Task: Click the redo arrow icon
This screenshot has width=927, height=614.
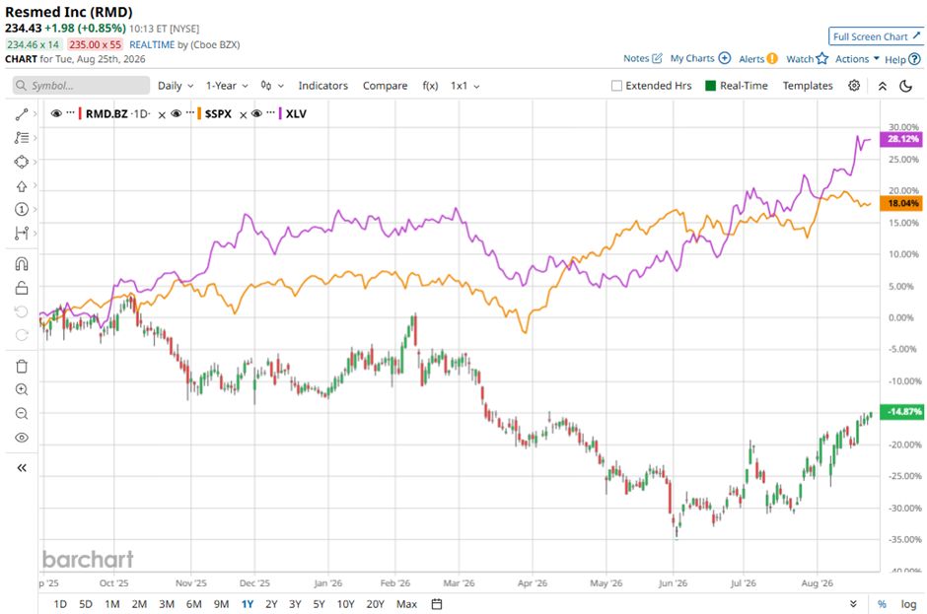Action: 22,335
